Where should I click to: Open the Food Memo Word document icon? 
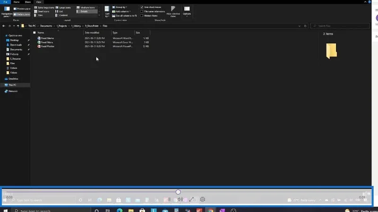pyautogui.click(x=39, y=38)
